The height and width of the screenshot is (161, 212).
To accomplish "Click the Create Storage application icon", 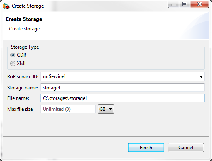I will [x=6, y=6].
